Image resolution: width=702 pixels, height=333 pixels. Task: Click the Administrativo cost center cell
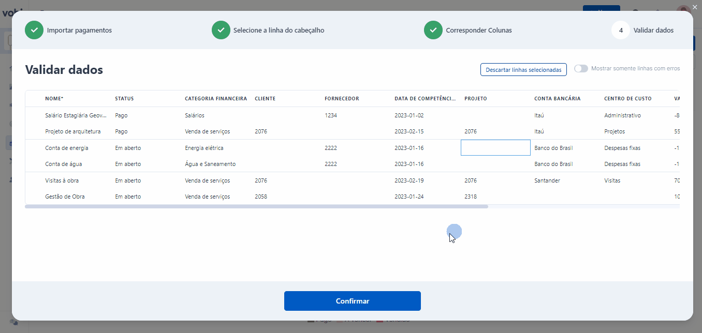pos(622,115)
